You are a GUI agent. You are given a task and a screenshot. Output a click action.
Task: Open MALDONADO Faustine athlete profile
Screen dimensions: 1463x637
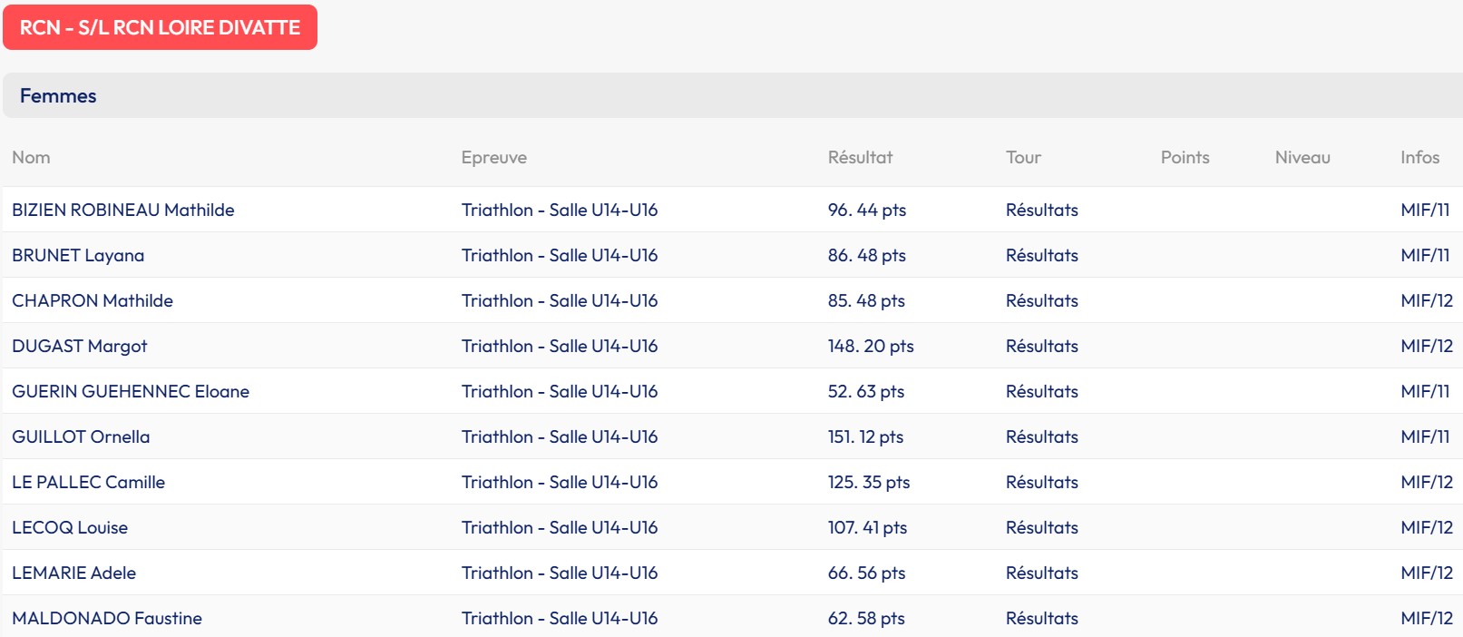pos(107,618)
